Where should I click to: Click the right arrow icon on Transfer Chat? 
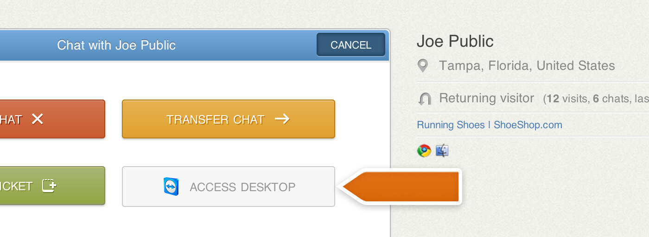tap(282, 119)
